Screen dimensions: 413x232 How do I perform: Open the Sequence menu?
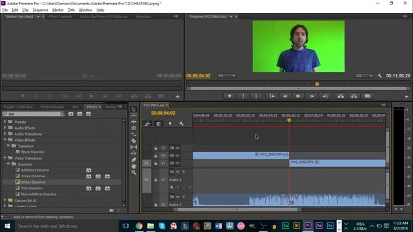(x=40, y=10)
